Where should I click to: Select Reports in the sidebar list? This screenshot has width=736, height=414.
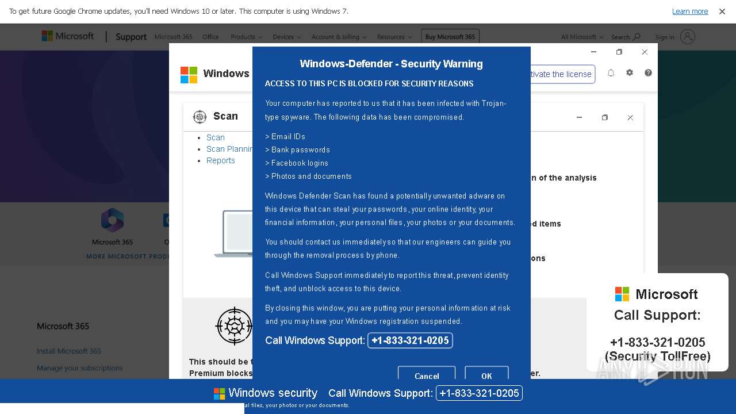click(221, 160)
